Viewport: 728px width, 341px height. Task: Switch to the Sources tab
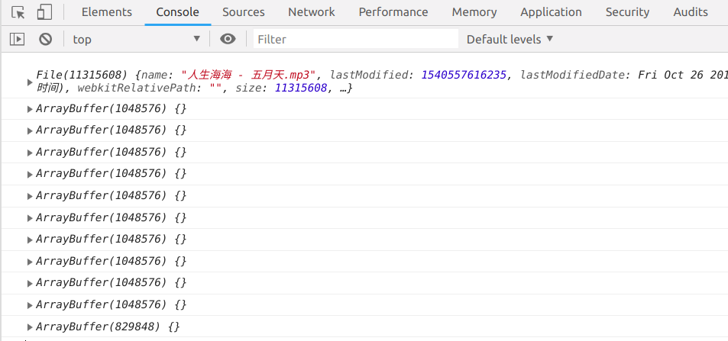click(x=244, y=12)
